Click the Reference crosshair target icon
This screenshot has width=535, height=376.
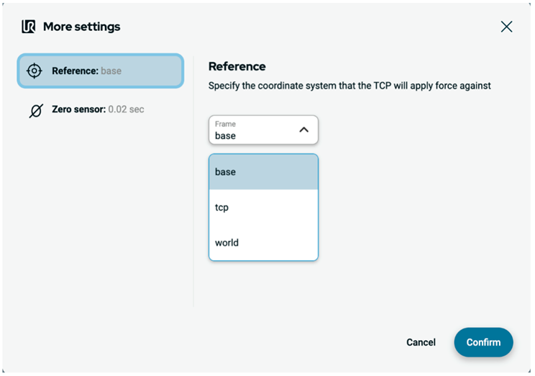(x=35, y=71)
